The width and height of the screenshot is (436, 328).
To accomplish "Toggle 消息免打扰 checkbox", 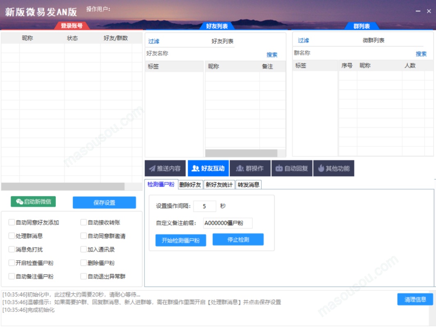I will pyautogui.click(x=11, y=249).
